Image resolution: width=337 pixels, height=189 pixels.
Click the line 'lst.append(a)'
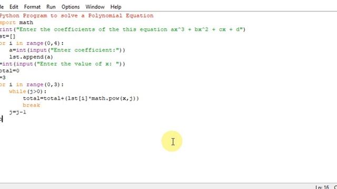(31, 57)
